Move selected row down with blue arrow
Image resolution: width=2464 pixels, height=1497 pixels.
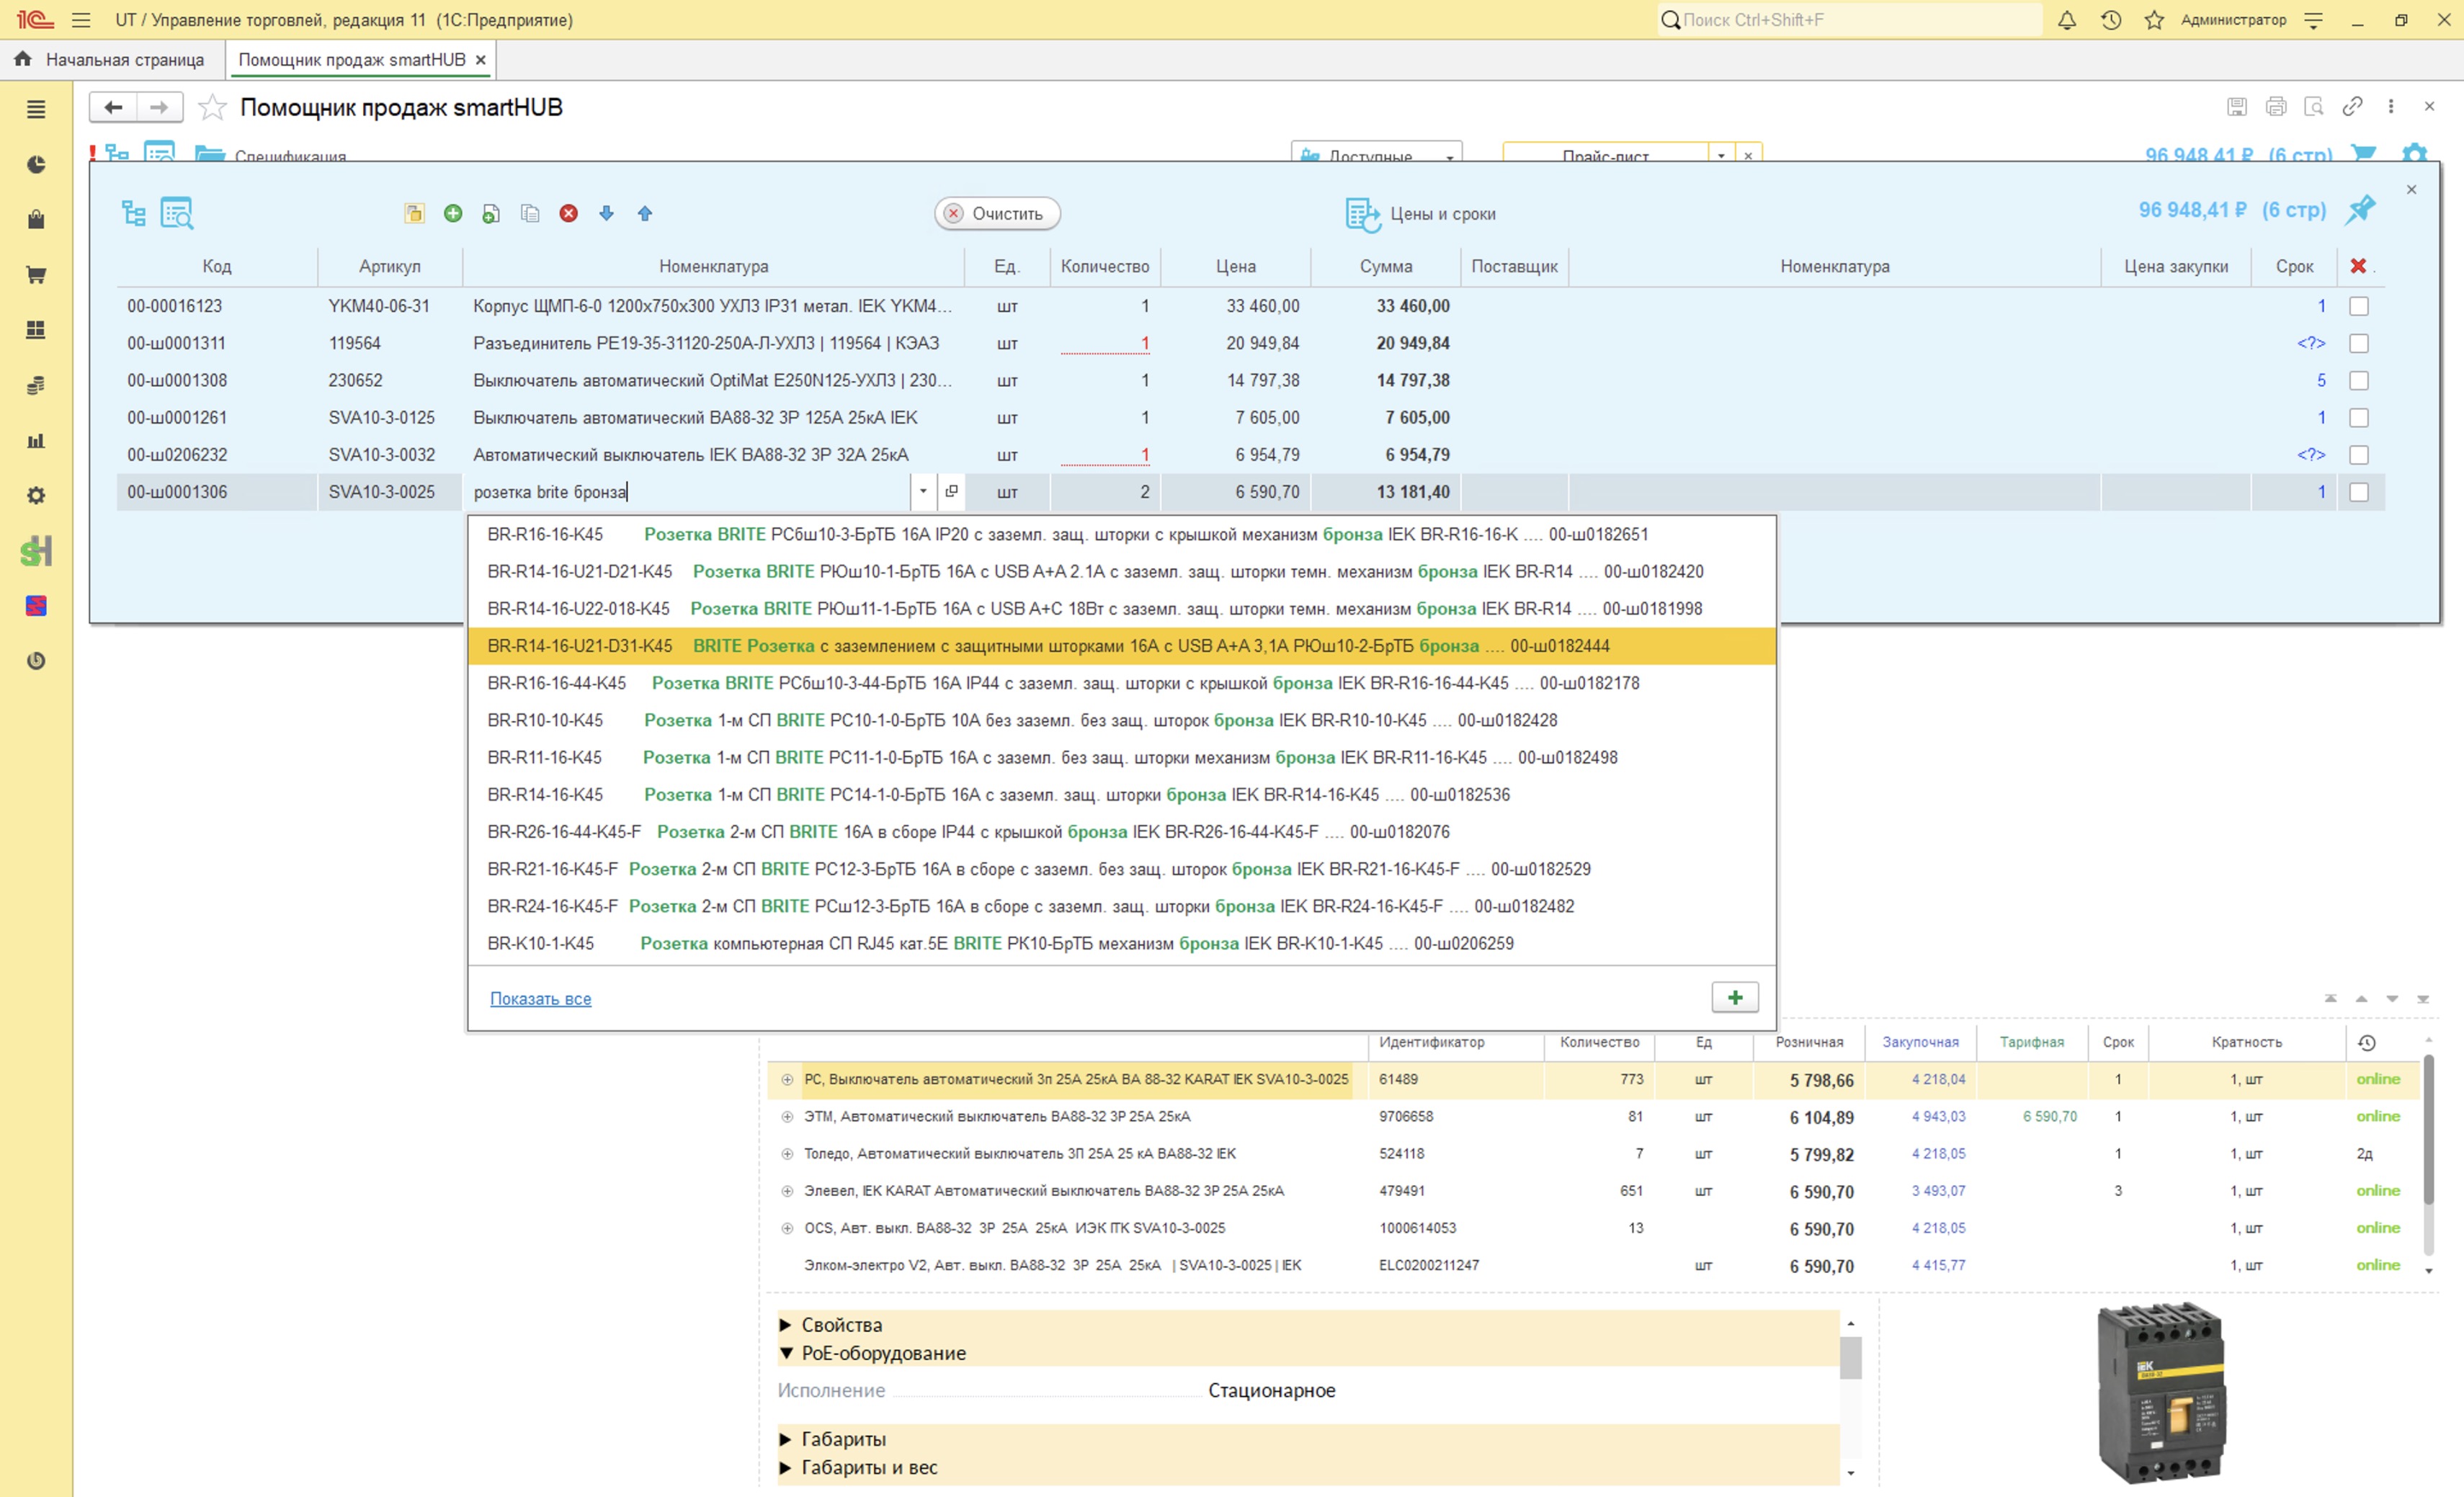(x=606, y=213)
